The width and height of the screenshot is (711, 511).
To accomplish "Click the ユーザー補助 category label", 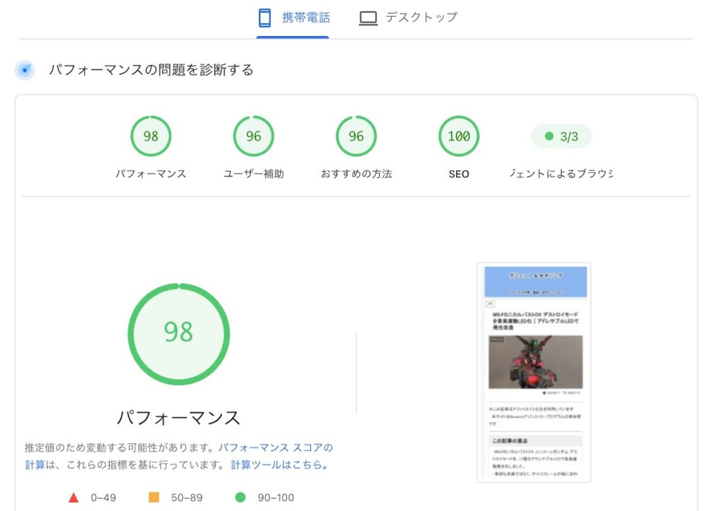I will point(253,174).
